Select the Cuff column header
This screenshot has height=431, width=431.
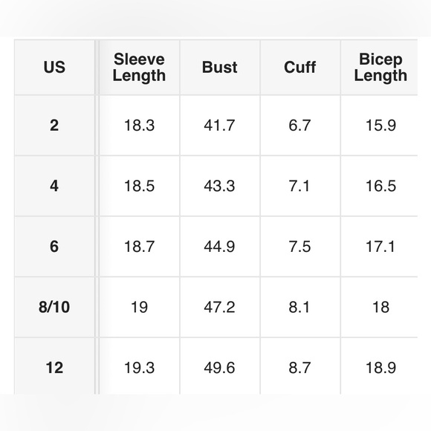300,67
